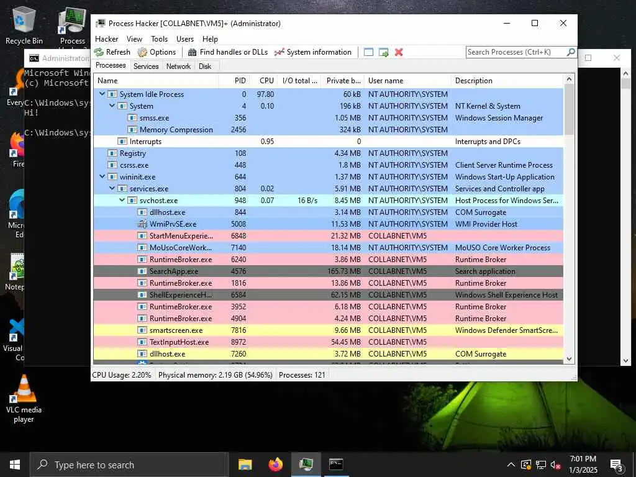Open Firefox from the taskbar
The height and width of the screenshot is (477, 636).
coord(275,465)
